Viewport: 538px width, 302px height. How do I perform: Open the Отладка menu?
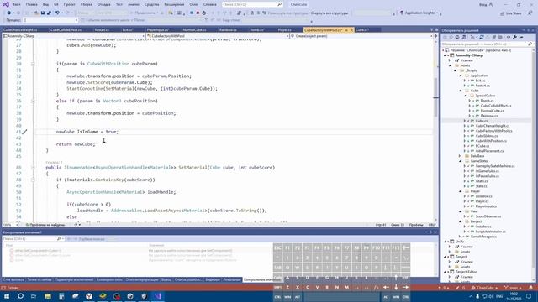pos(103,4)
